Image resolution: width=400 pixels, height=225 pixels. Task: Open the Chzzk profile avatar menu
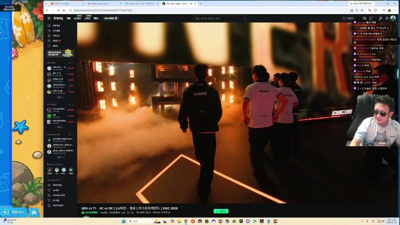pos(393,18)
